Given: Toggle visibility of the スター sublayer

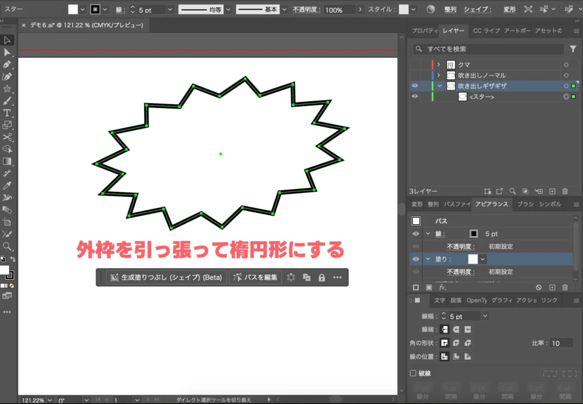Looking at the screenshot, I should coord(415,97).
